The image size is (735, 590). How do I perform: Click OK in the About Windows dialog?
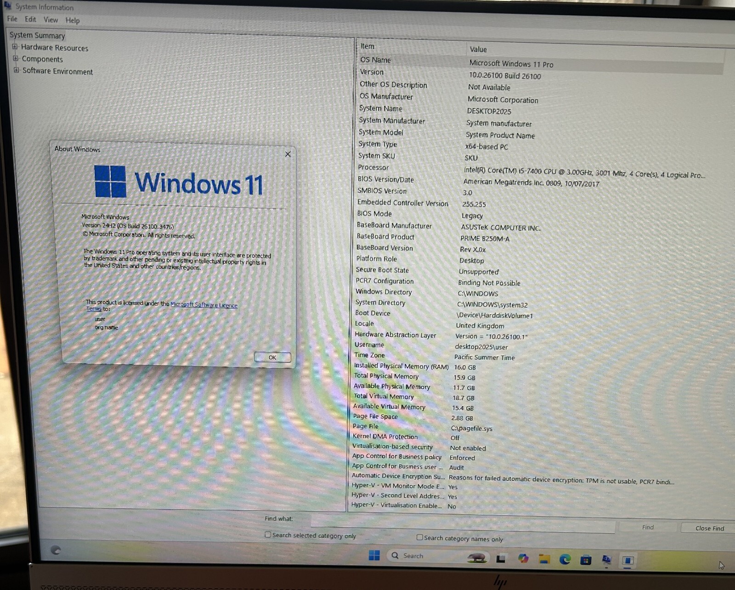272,357
